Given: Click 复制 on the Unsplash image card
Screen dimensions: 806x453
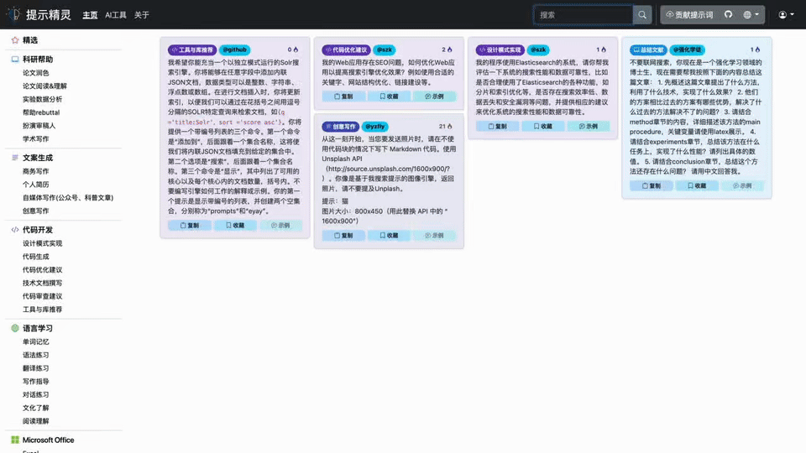Looking at the screenshot, I should tap(343, 235).
